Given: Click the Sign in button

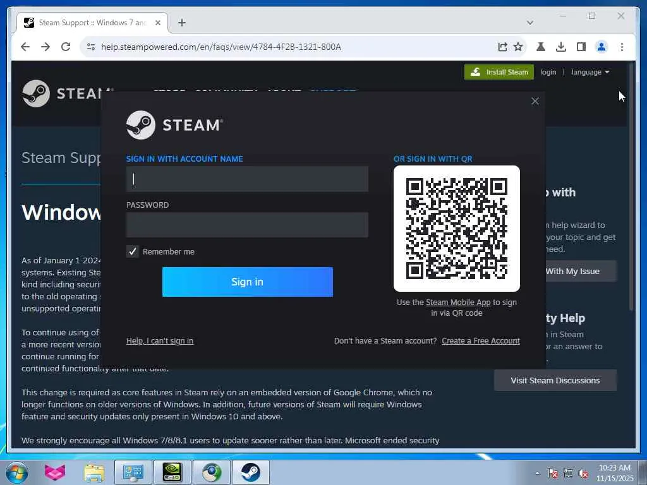Looking at the screenshot, I should (x=248, y=282).
